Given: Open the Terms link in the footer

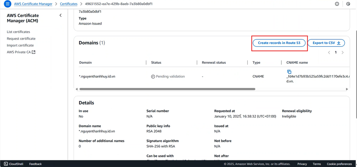Looking at the screenshot, I should coord(317,164).
